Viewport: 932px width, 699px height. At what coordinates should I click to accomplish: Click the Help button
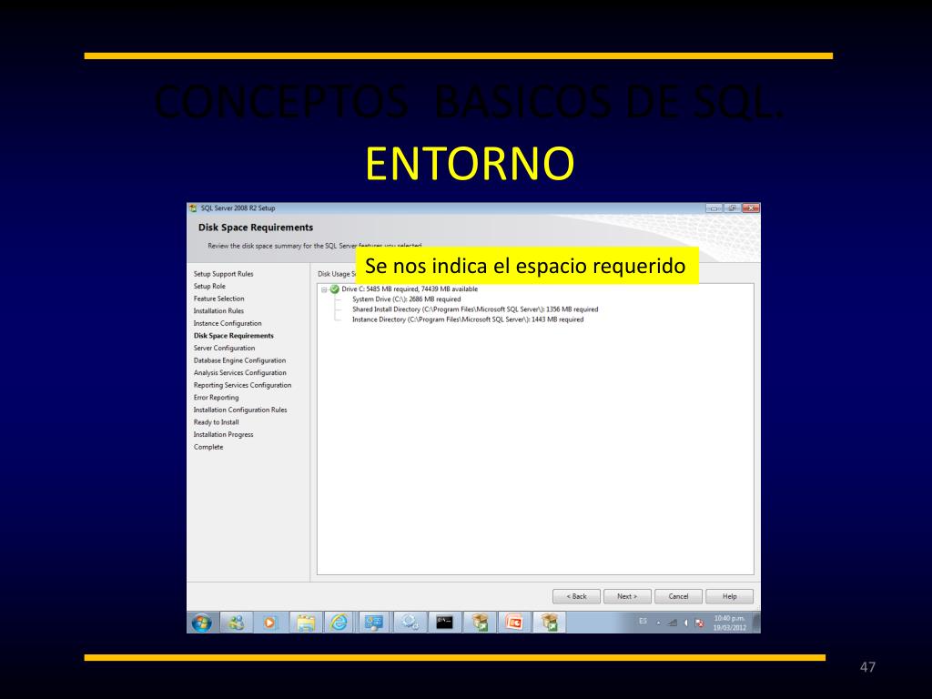point(729,596)
